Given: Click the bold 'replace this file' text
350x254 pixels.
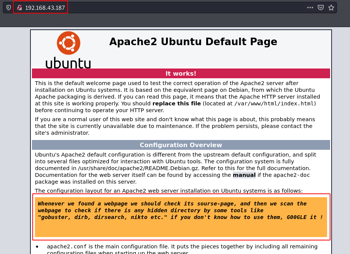Looking at the screenshot, I should point(177,103).
